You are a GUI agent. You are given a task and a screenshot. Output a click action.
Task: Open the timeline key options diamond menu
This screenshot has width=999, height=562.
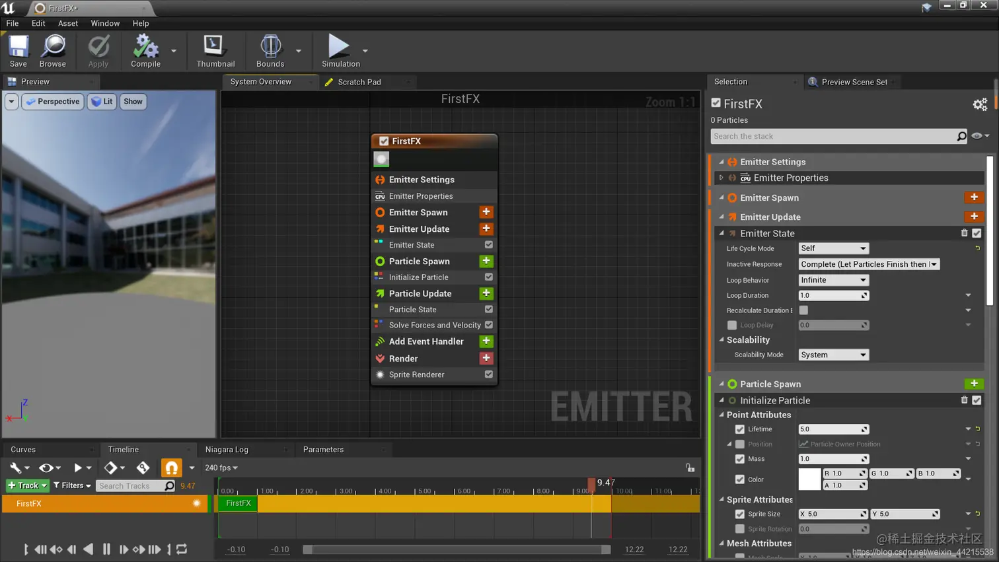click(x=114, y=468)
